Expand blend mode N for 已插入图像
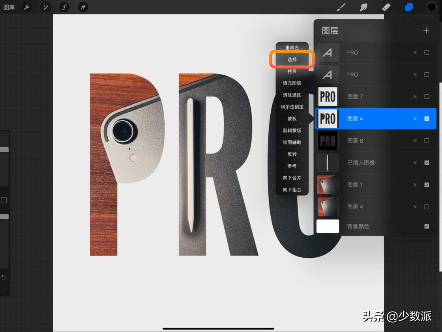 coord(415,163)
